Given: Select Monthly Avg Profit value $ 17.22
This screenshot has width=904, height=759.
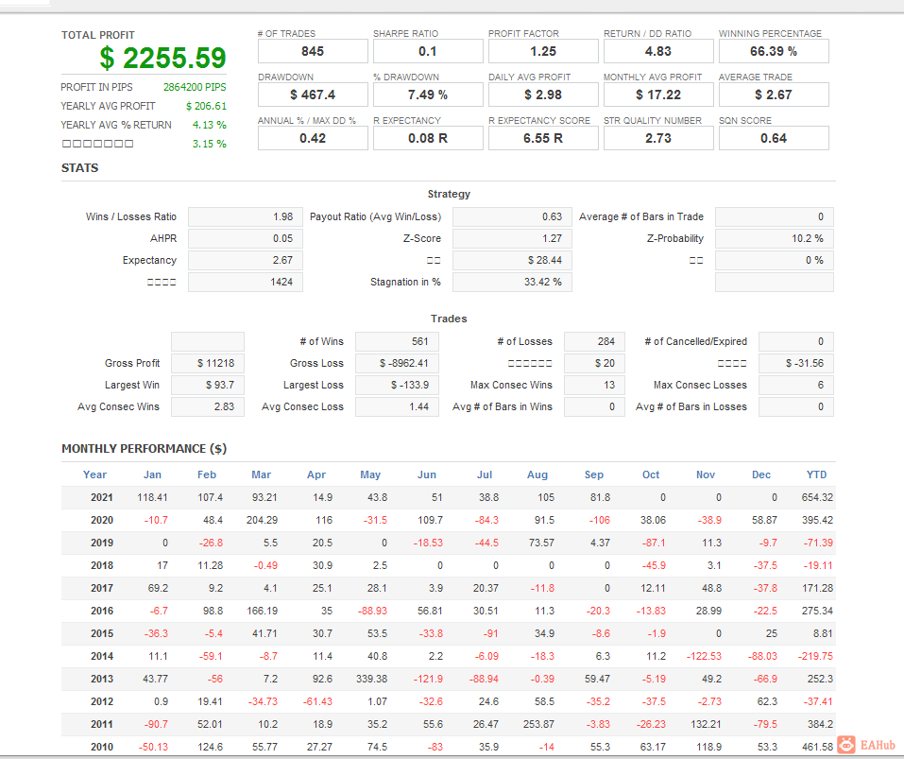Looking at the screenshot, I should [x=658, y=95].
